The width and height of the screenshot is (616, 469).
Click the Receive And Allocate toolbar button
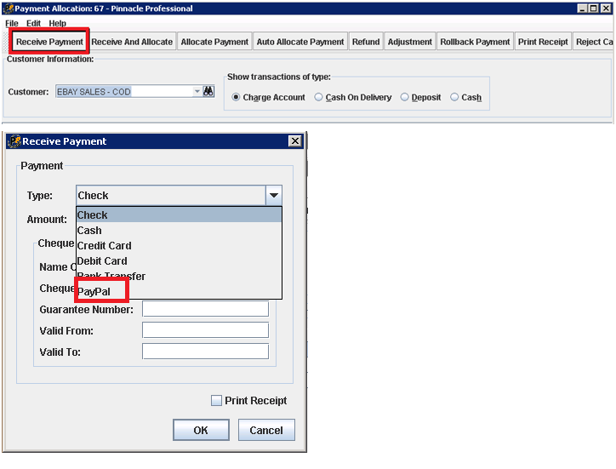pyautogui.click(x=132, y=42)
